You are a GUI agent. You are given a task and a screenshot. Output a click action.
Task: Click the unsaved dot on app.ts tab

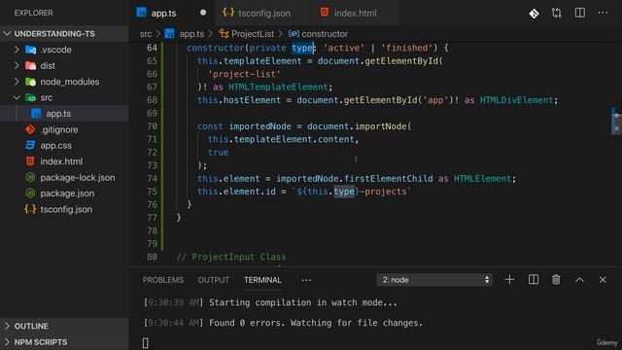203,13
